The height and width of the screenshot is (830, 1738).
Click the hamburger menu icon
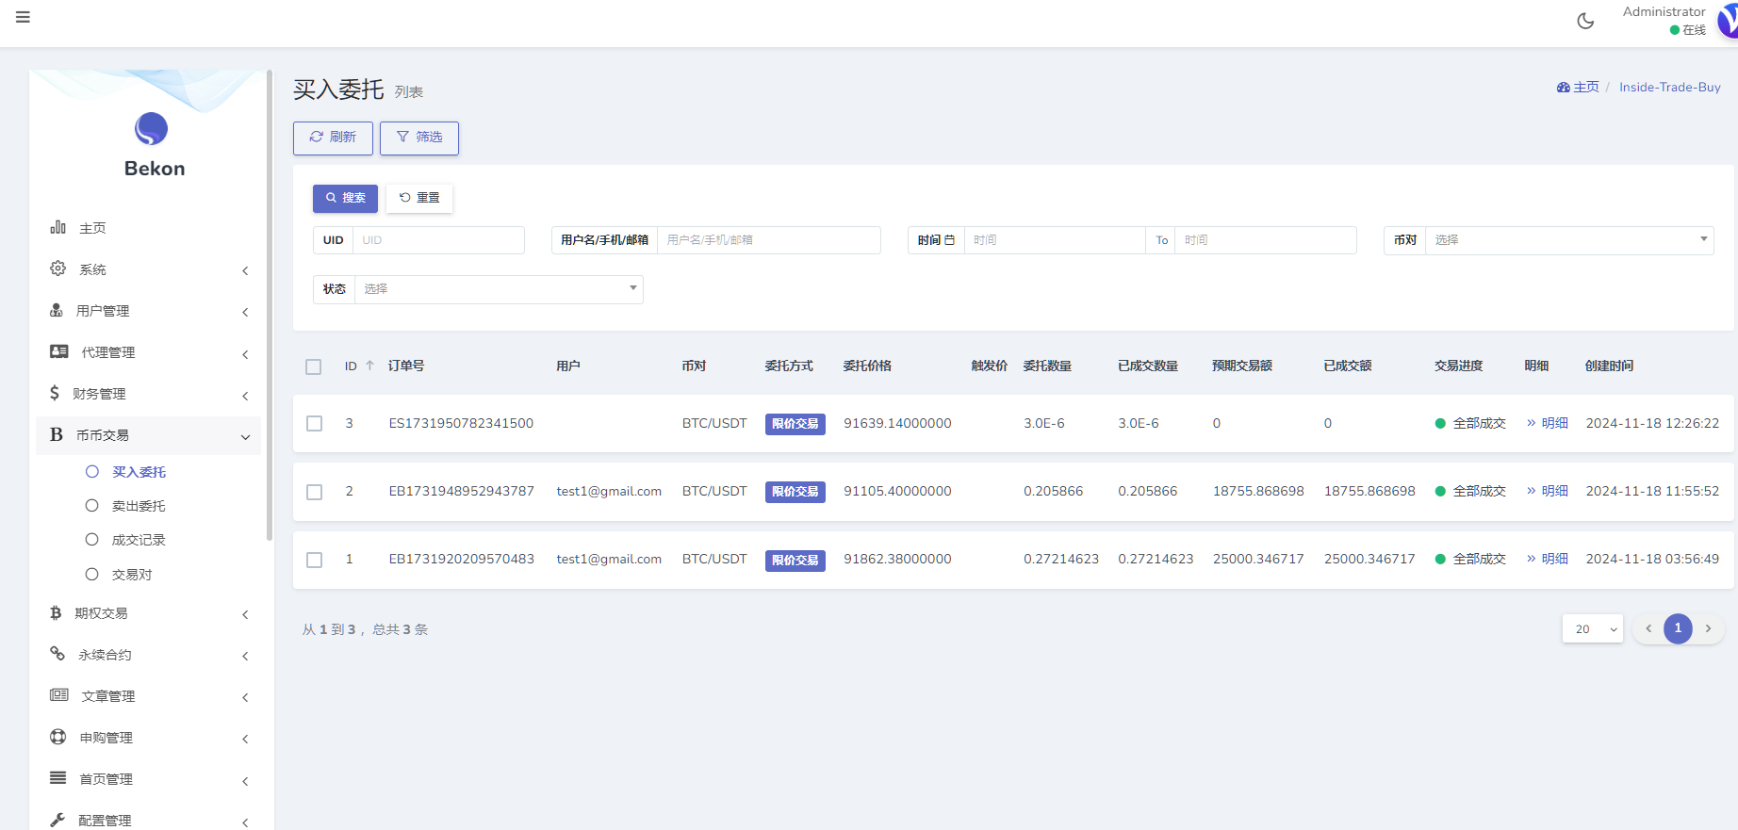pos(23,17)
